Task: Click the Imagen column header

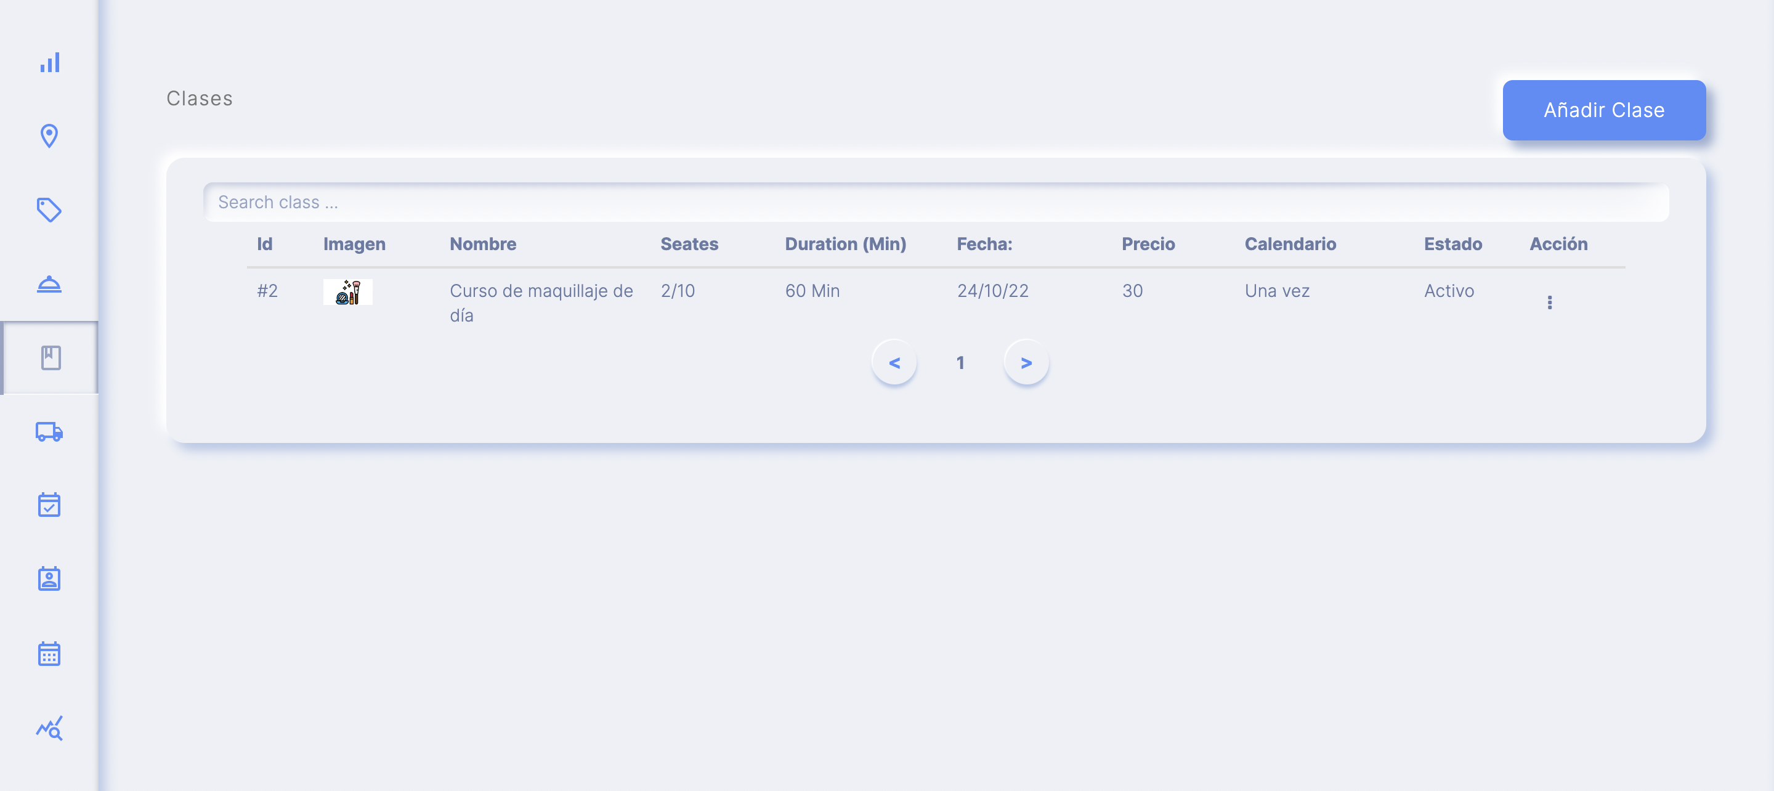Action: click(354, 245)
